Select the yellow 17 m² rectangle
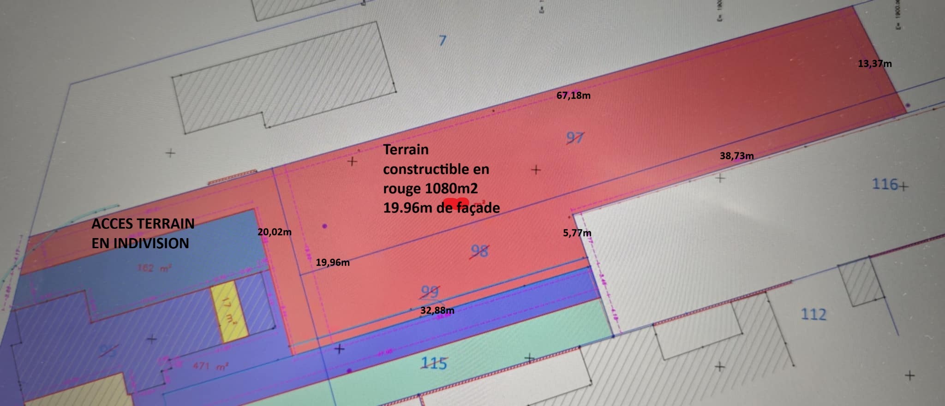The width and height of the screenshot is (945, 406). pos(229,314)
